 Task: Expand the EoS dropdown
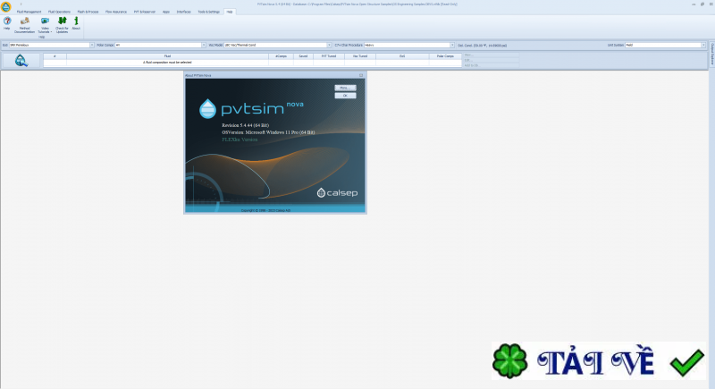coord(92,45)
